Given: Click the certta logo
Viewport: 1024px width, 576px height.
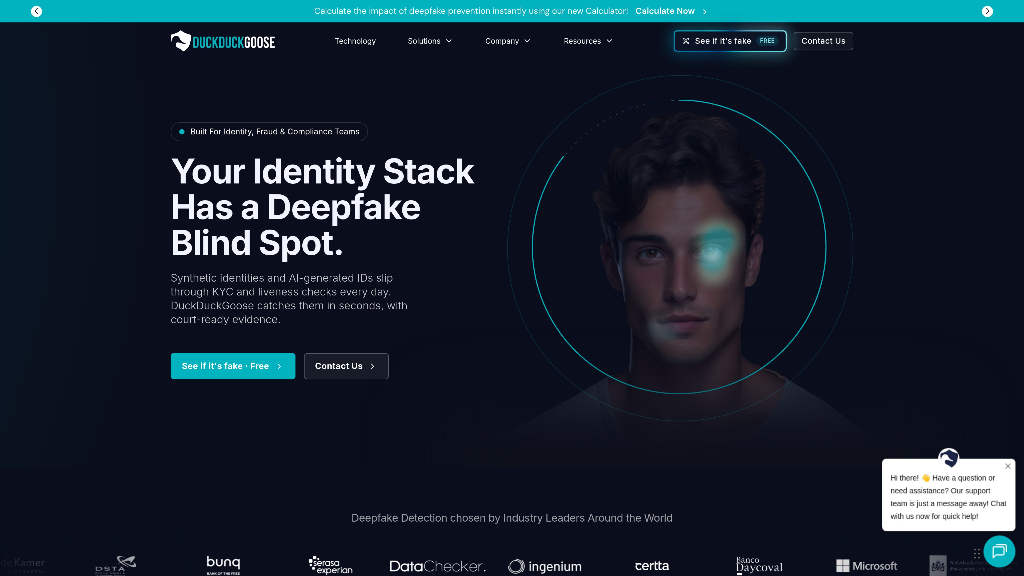Looking at the screenshot, I should click(x=652, y=566).
